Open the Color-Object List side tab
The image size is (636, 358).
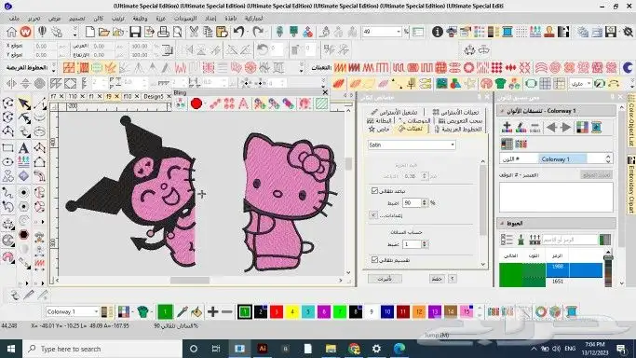pos(631,121)
